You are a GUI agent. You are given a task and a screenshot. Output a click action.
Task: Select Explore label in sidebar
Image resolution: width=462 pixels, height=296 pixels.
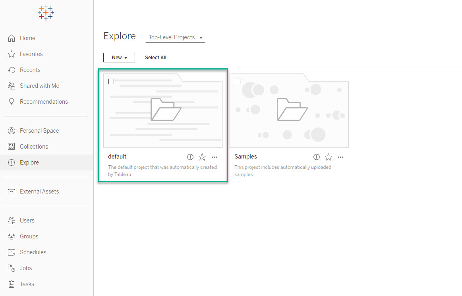29,163
